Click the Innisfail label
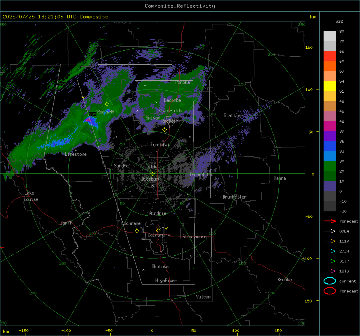Image resolution: width=360 pixels, height=336 pixels. 161,145
